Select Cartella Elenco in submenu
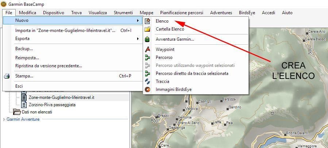328x148 pixels. (x=196, y=29)
